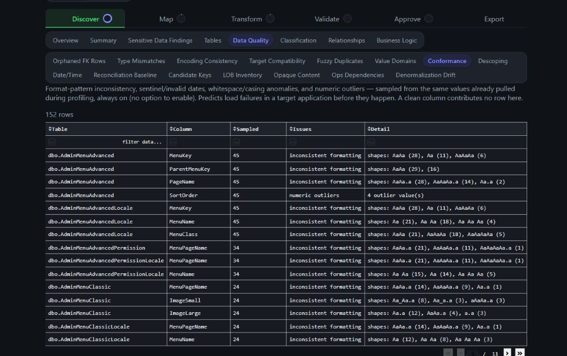Open the Value Domains sub-tab

click(395, 61)
